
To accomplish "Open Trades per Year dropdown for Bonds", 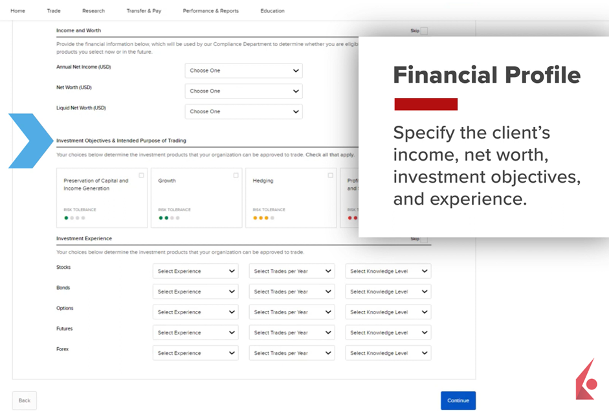I will 292,292.
